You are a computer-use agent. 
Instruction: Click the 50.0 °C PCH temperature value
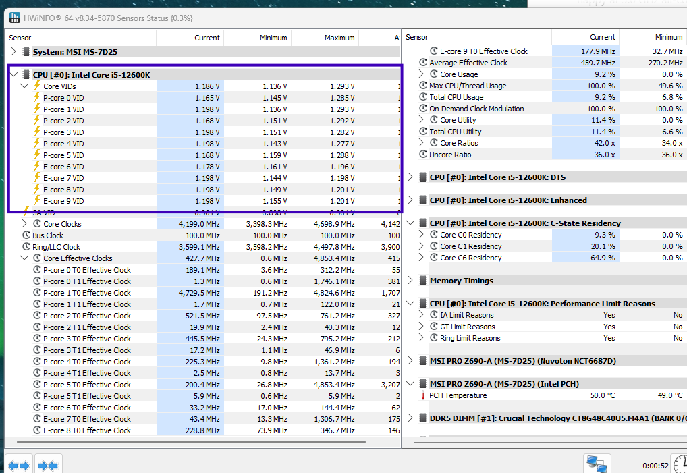click(x=603, y=395)
